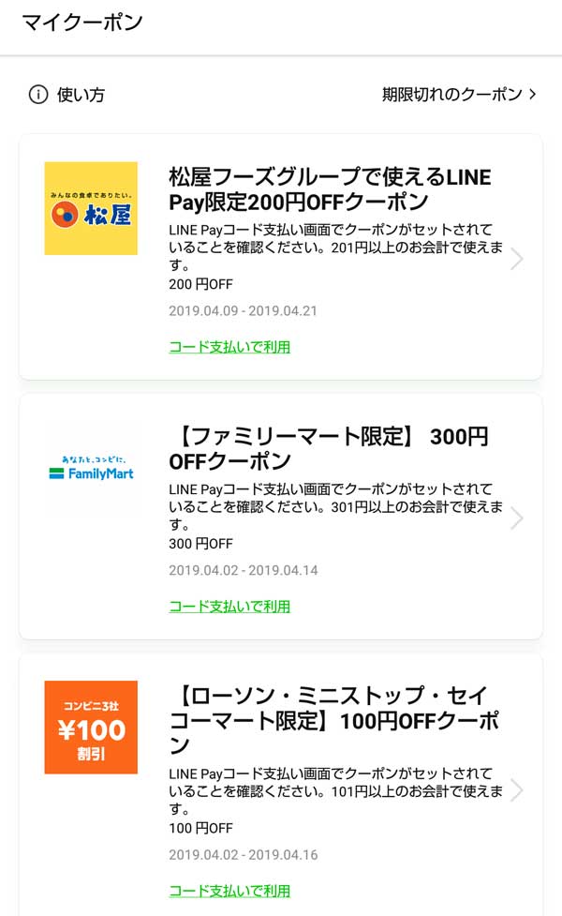
Task: Tap the orange ¥100 割引 coupon image
Action: (x=91, y=727)
